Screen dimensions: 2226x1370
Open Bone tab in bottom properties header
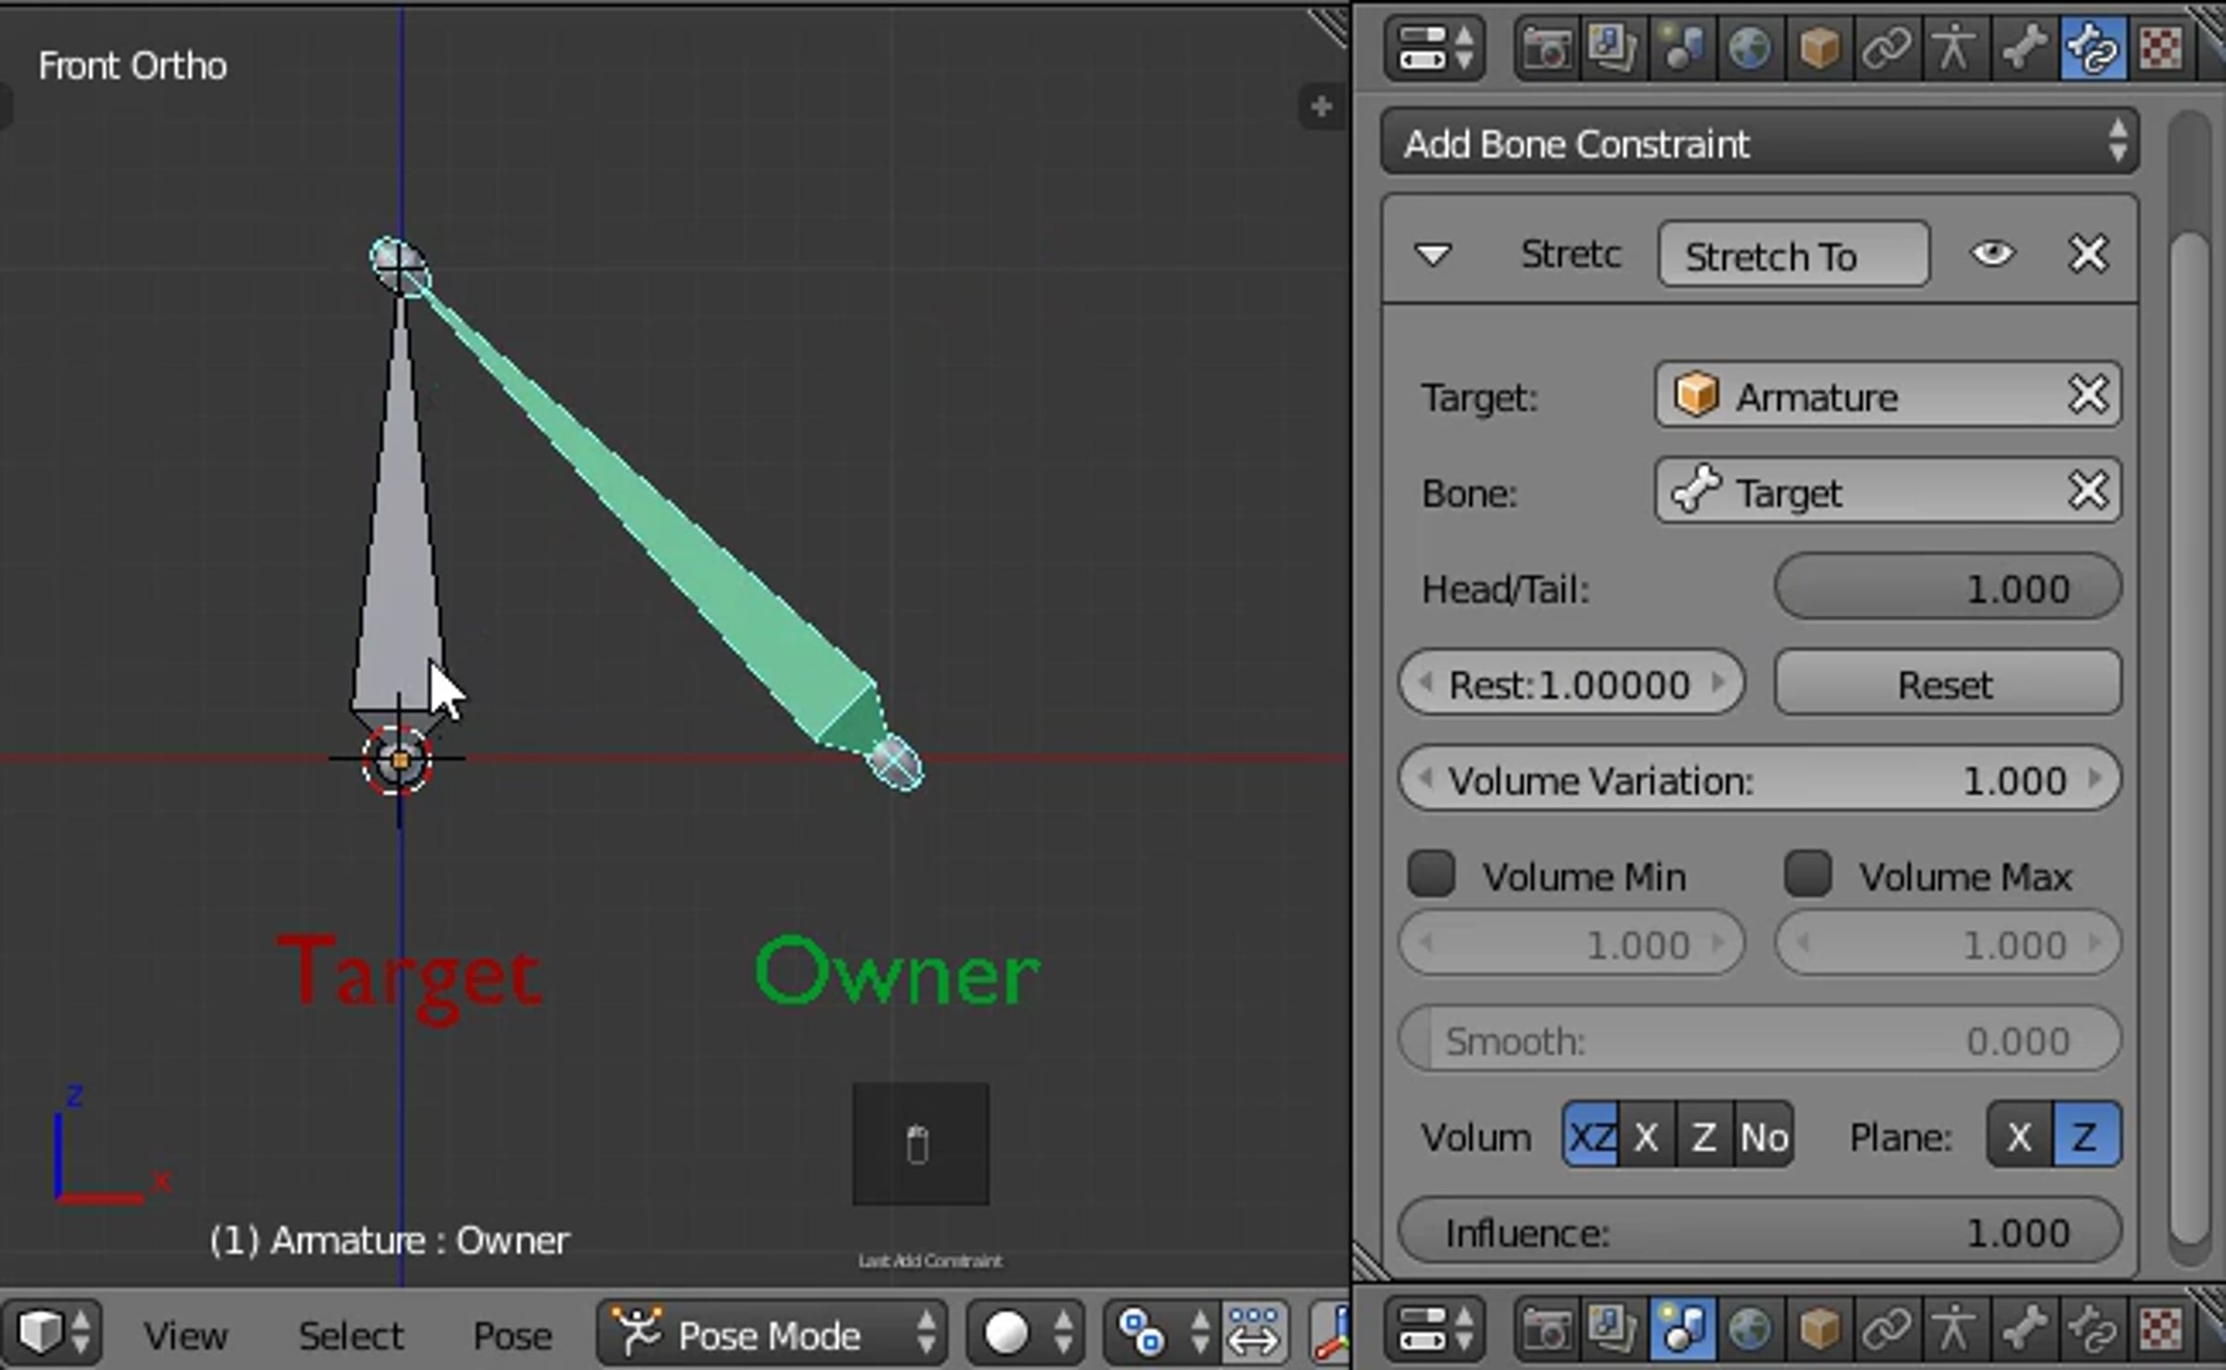(2023, 1328)
